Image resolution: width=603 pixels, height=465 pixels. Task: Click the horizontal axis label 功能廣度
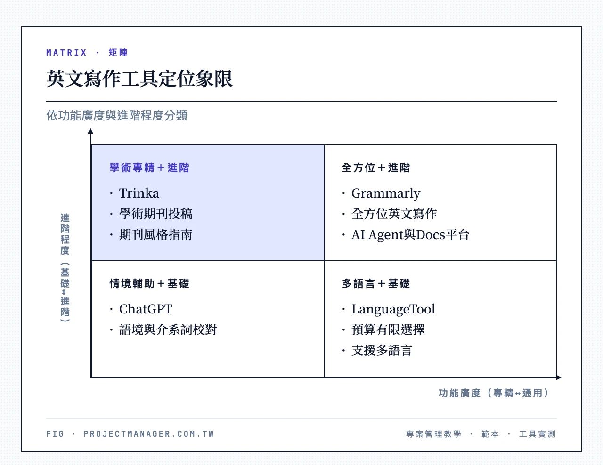tap(459, 393)
